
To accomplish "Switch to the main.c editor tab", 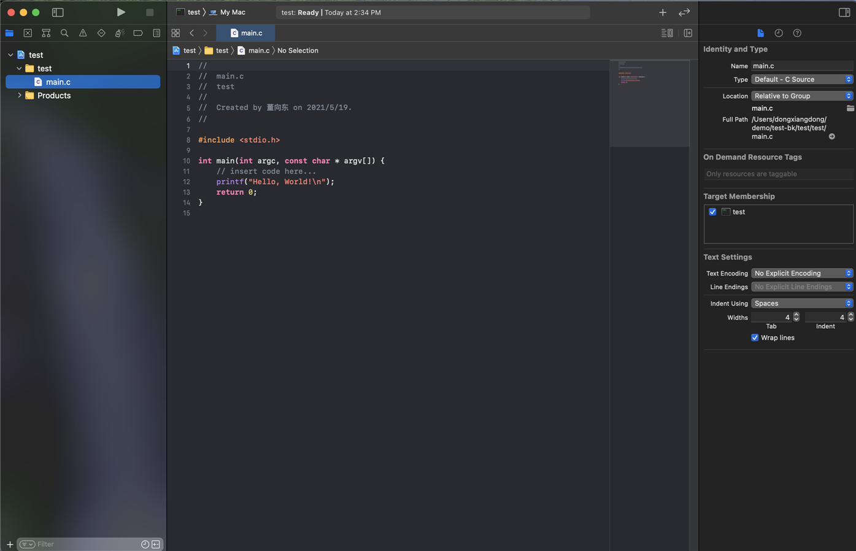I will (x=245, y=33).
